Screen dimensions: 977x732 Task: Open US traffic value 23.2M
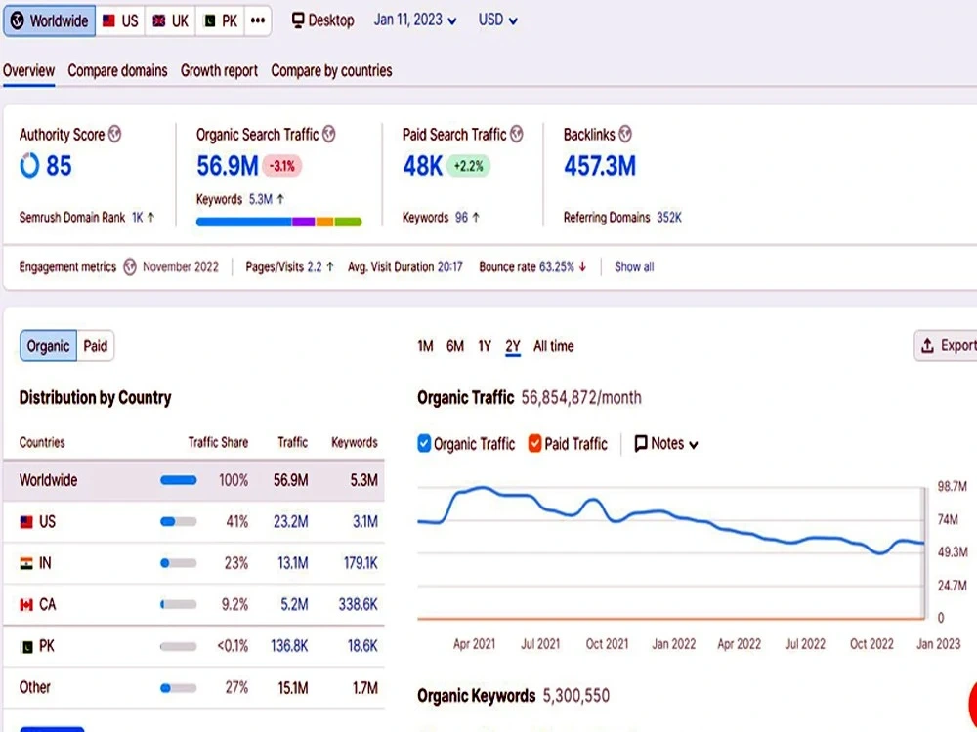tap(290, 521)
